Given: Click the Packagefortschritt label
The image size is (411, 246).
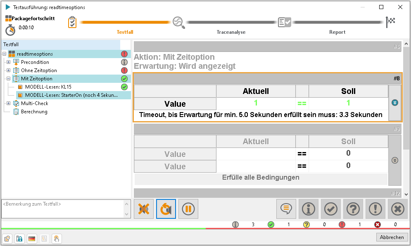Looking at the screenshot, I should 33,19.
